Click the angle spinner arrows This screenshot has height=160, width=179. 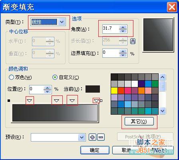(x=123, y=29)
